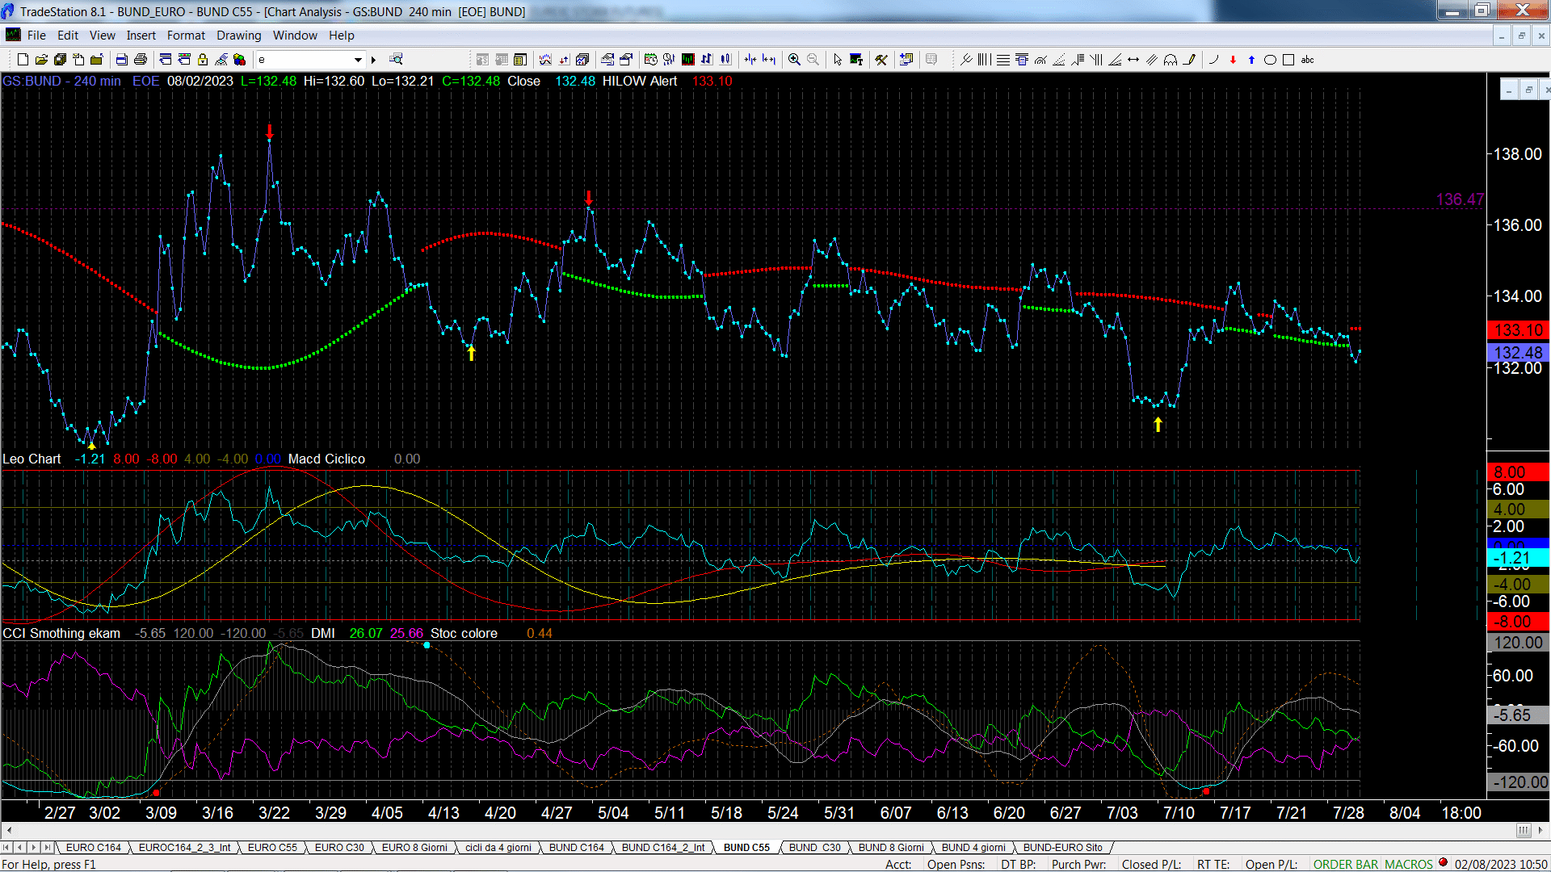Switch to the BUND-EURO Sito tab
This screenshot has height=872, width=1551.
1062,848
